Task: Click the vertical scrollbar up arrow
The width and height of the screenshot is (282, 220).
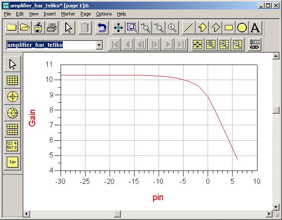Action: [276, 56]
